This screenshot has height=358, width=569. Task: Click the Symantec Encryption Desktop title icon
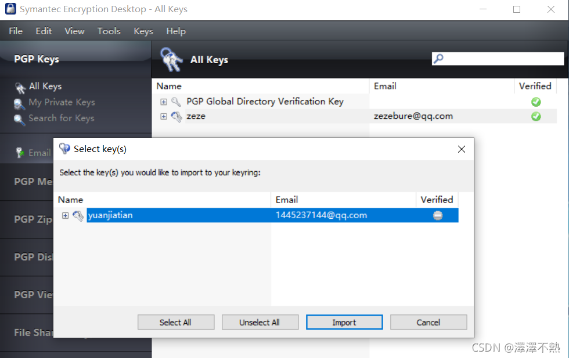(x=10, y=9)
